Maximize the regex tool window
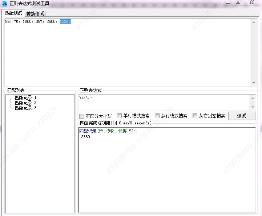 tap(238, 2)
